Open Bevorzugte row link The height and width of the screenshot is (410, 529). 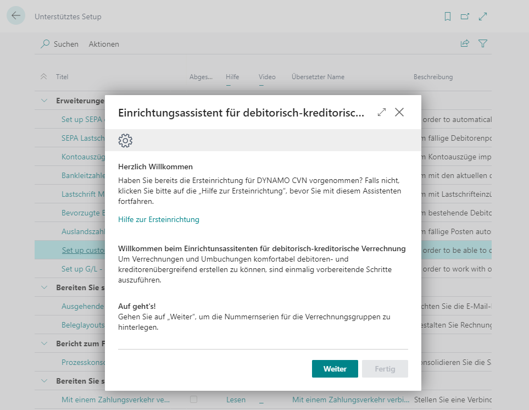tap(83, 213)
